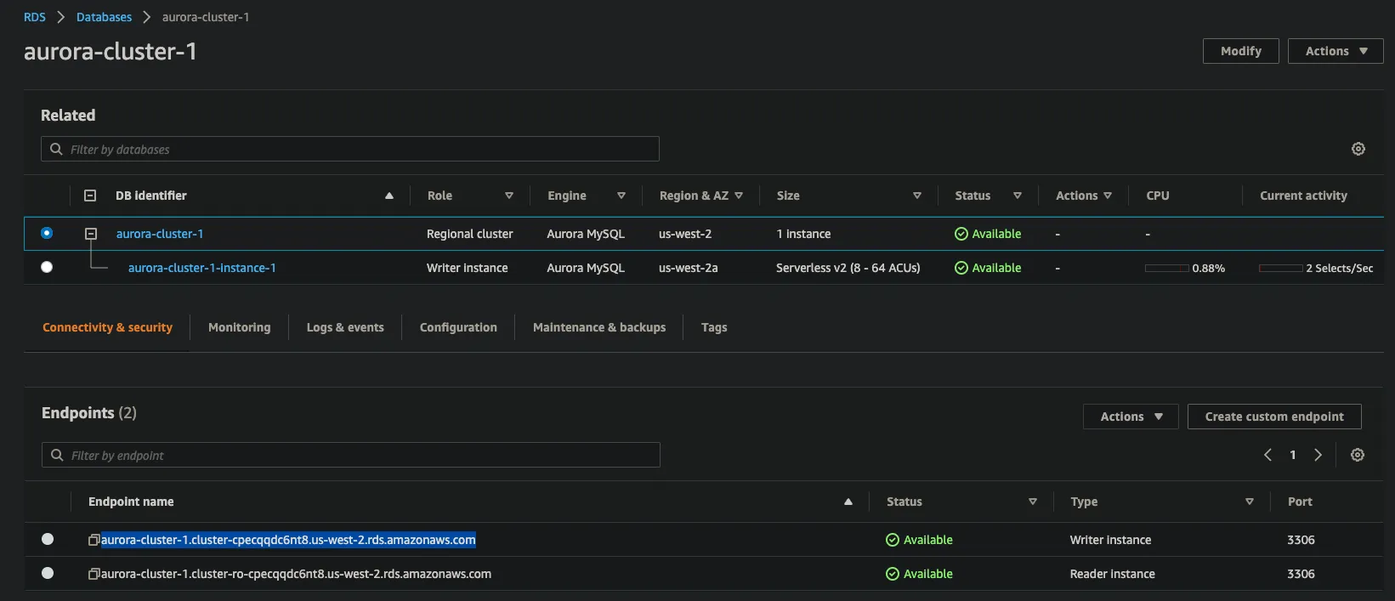Select the aurora-cluster-1 radio button
Viewport: 1395px width, 601px height.
point(47,233)
